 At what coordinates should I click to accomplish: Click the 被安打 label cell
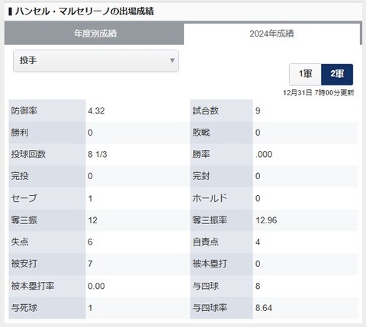47,264
